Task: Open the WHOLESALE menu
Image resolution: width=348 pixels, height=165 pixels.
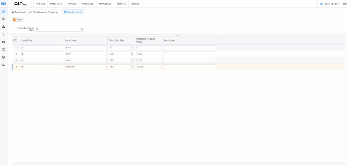Action: coord(105,4)
